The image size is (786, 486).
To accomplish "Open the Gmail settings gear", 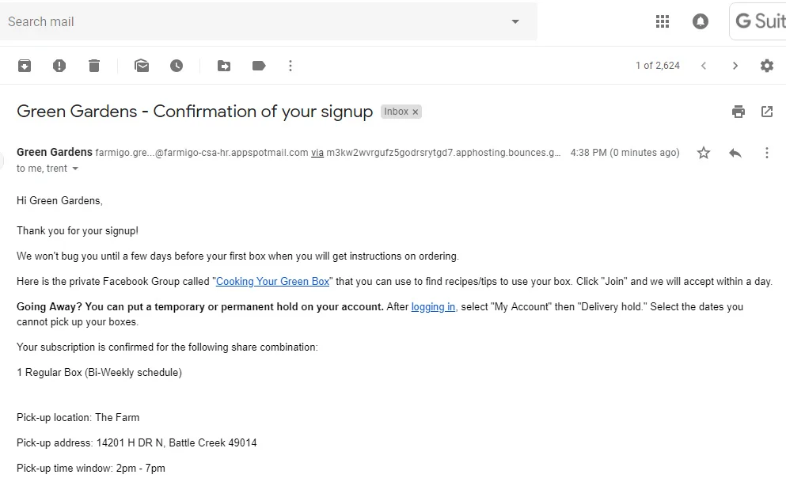I will pos(767,66).
